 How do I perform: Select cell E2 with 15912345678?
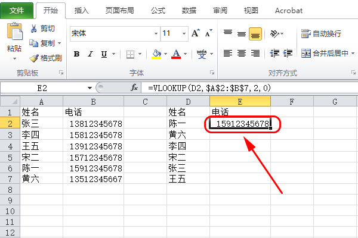240,124
